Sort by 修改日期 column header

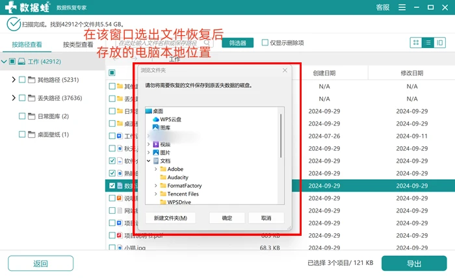pyautogui.click(x=411, y=73)
